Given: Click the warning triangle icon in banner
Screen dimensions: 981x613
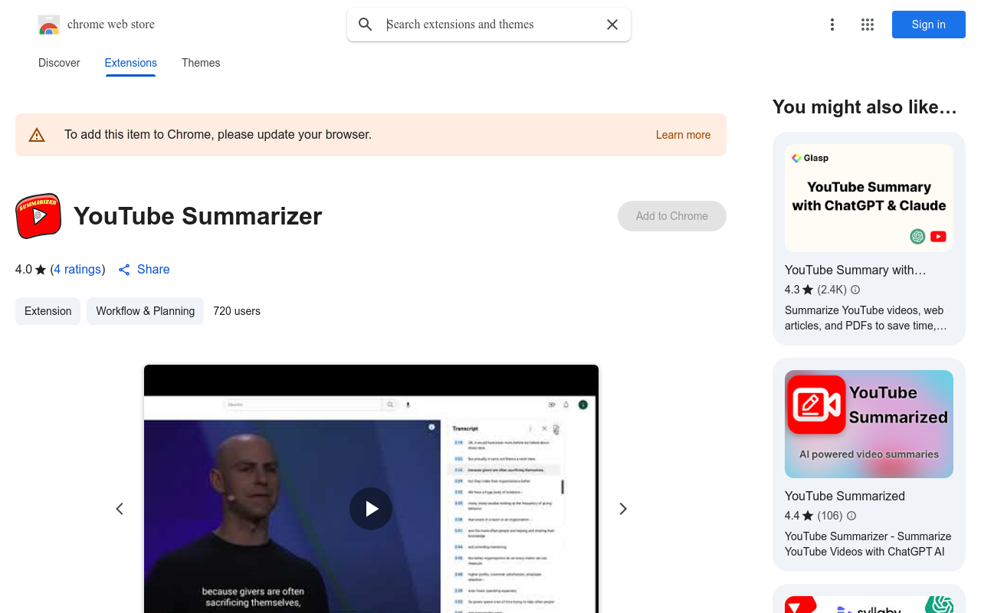Looking at the screenshot, I should tap(37, 135).
